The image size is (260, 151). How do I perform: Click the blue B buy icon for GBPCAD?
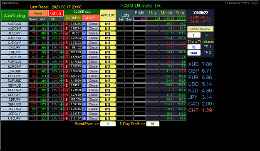coord(84,90)
